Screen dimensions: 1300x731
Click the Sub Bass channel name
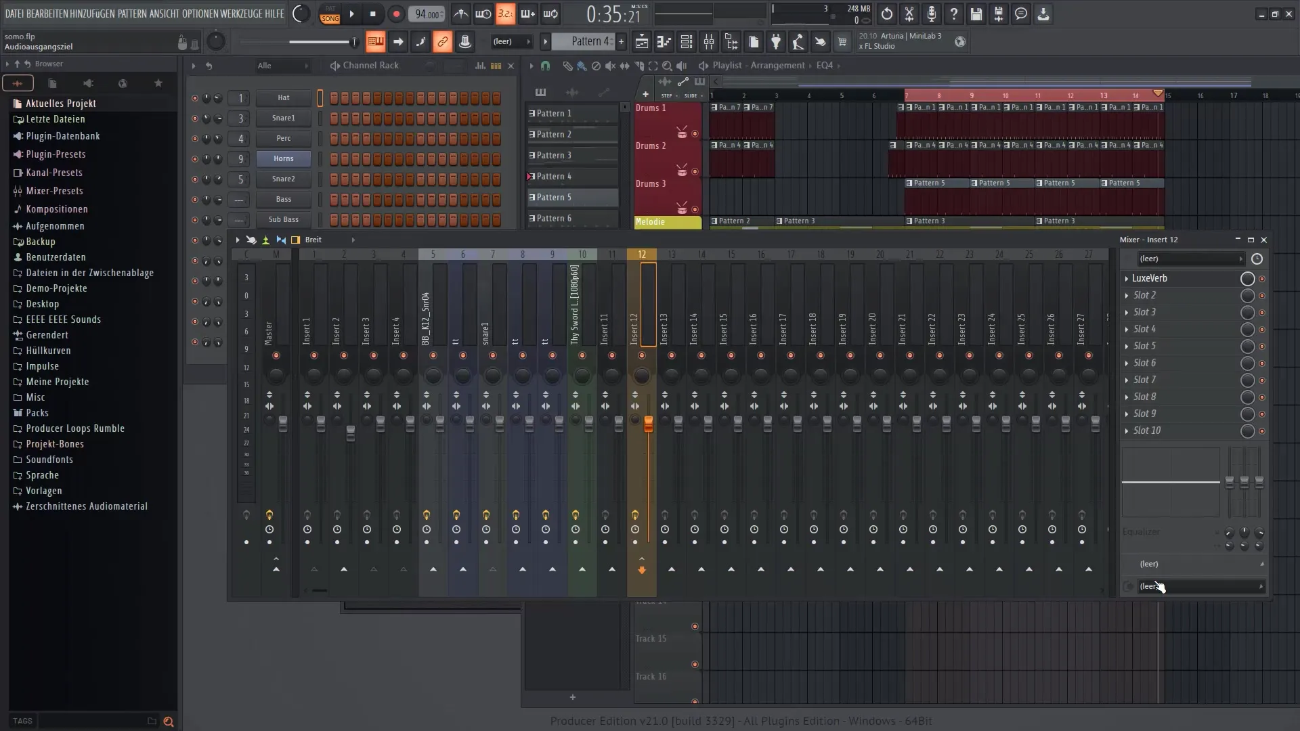point(283,219)
